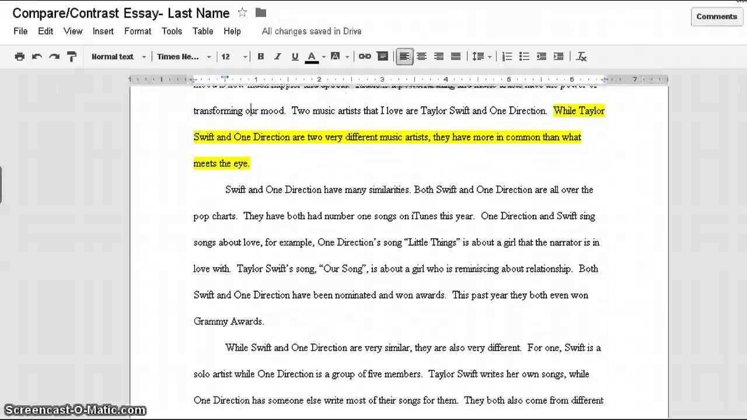Viewport: 747px width, 420px height.
Task: Print the document using the printer icon
Action: [20, 57]
